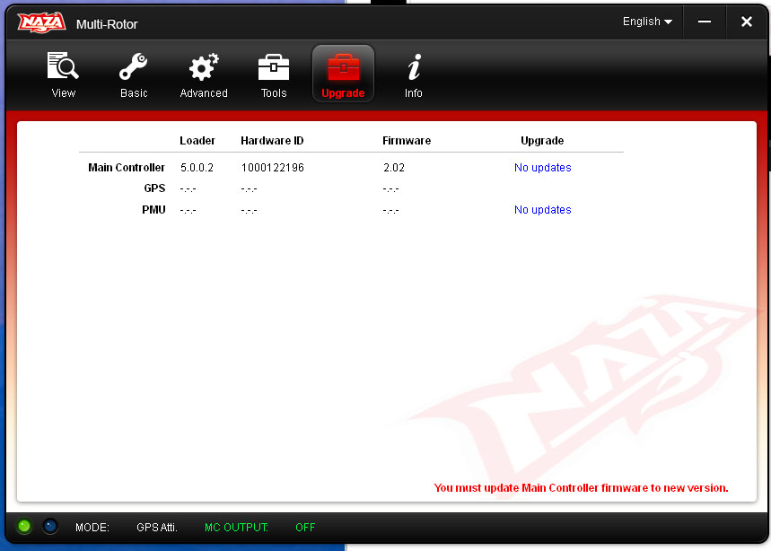Open the Advanced gears icon

coord(204,67)
